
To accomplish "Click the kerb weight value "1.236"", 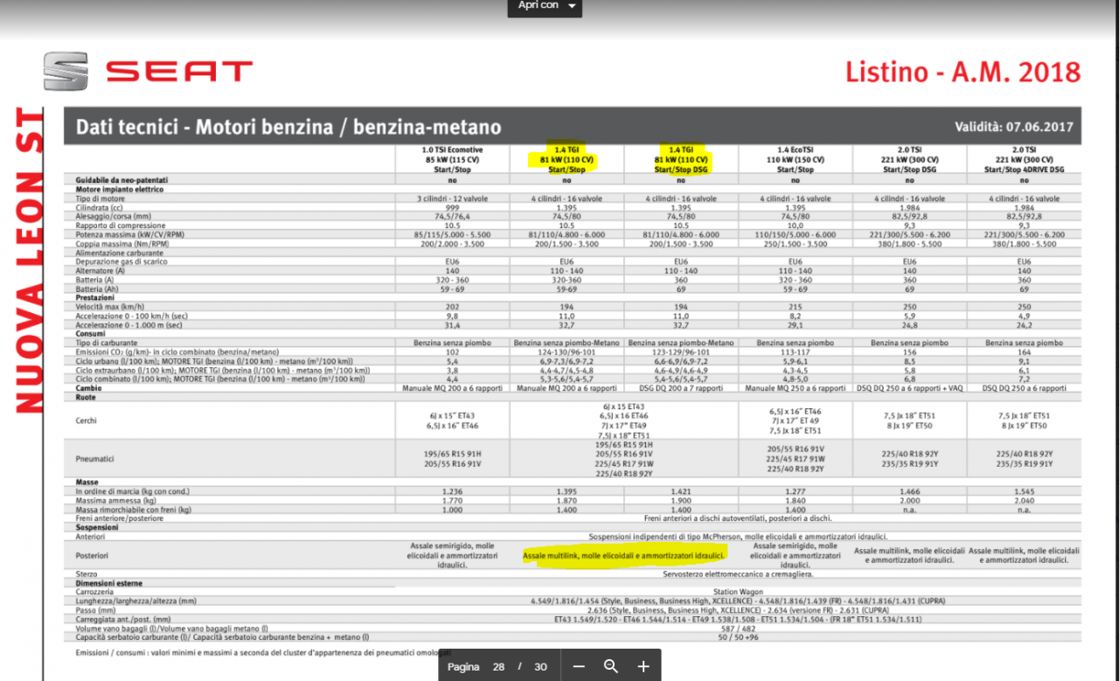I will 453,491.
